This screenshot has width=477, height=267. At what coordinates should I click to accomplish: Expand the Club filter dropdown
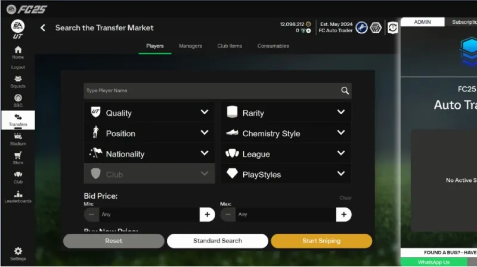150,174
